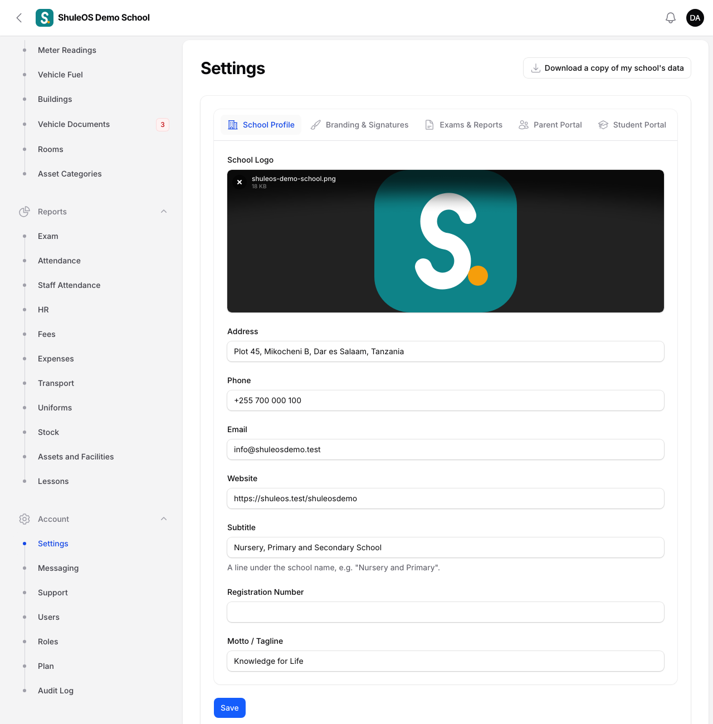Switch to Branding & Signatures tab
This screenshot has height=724, width=713.
(359, 125)
